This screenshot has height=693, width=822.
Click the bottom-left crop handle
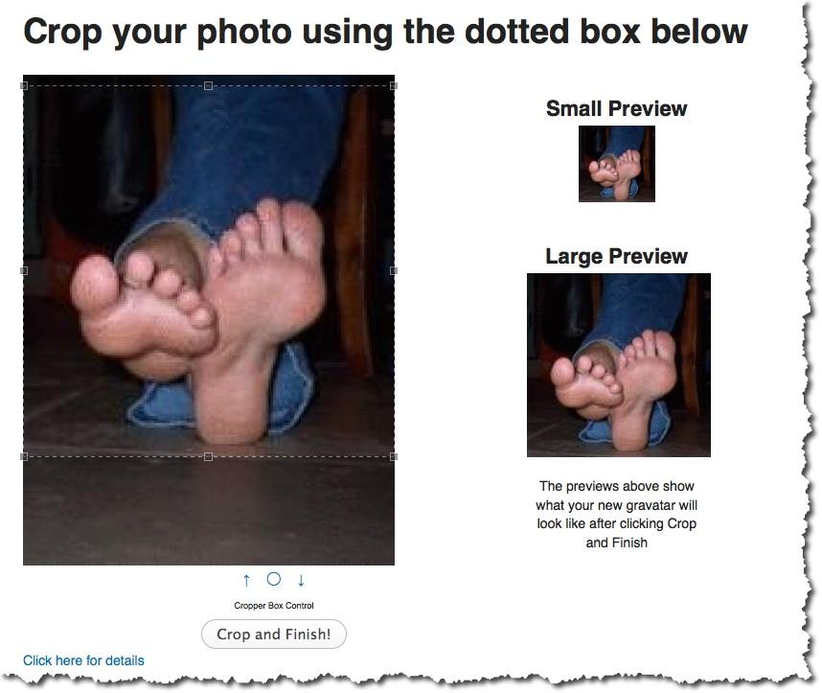point(24,456)
